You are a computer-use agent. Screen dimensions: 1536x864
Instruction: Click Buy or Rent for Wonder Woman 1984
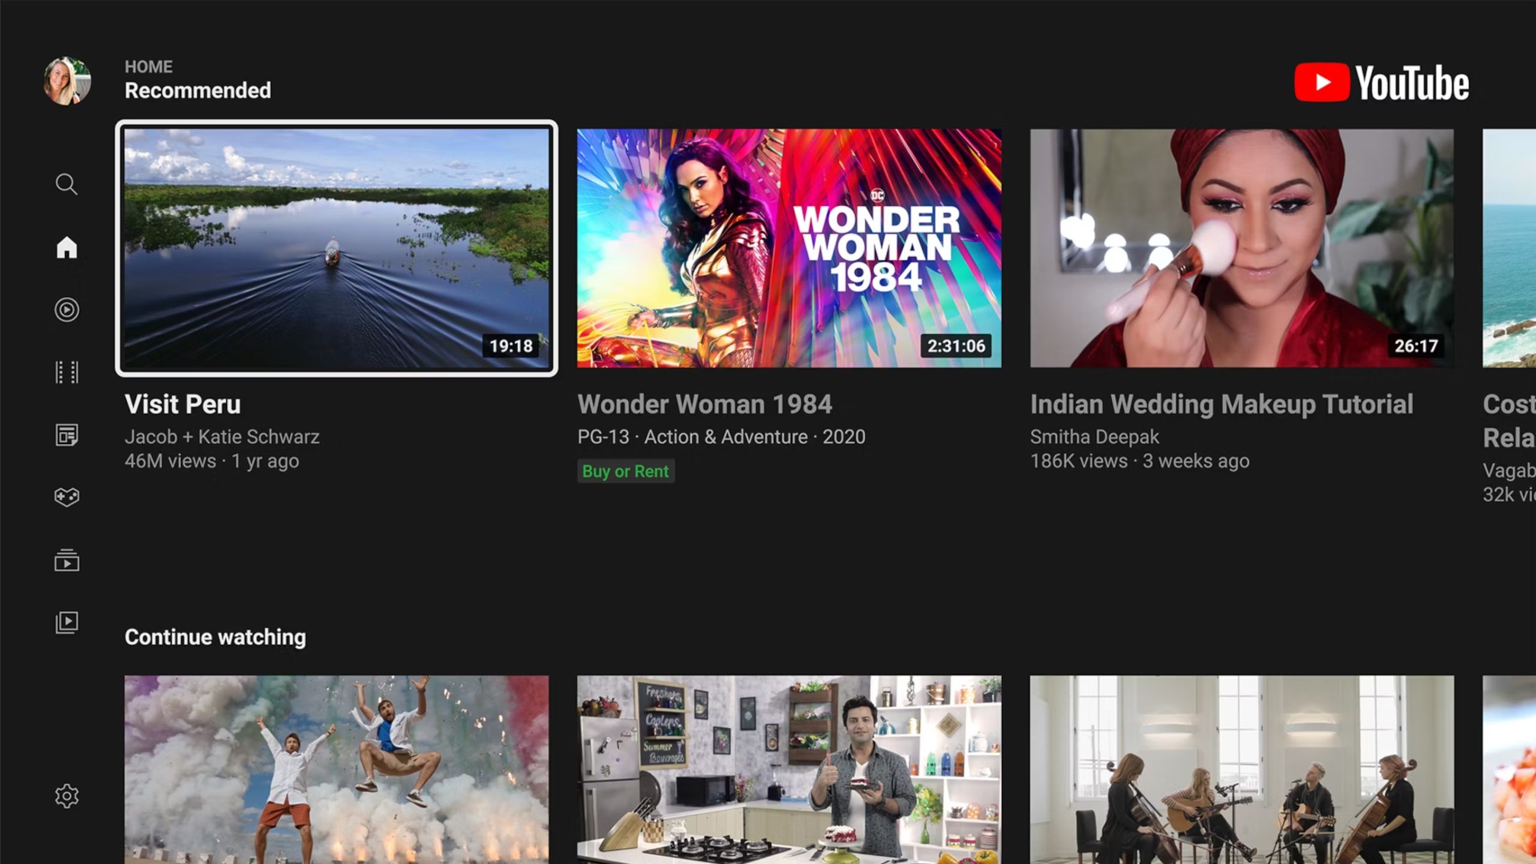(626, 472)
